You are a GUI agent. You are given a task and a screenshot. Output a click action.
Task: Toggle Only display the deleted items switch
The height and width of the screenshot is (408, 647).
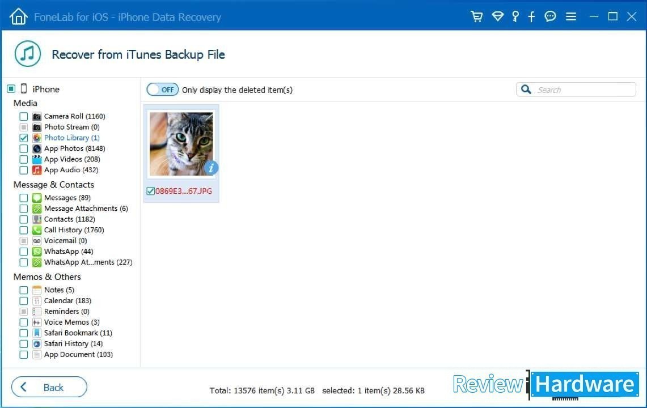pyautogui.click(x=163, y=90)
